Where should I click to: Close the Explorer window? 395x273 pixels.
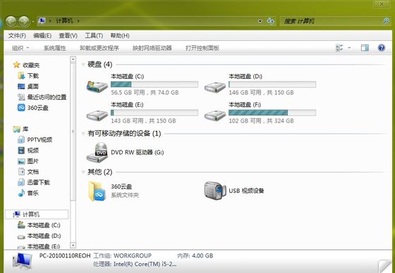click(382, 4)
